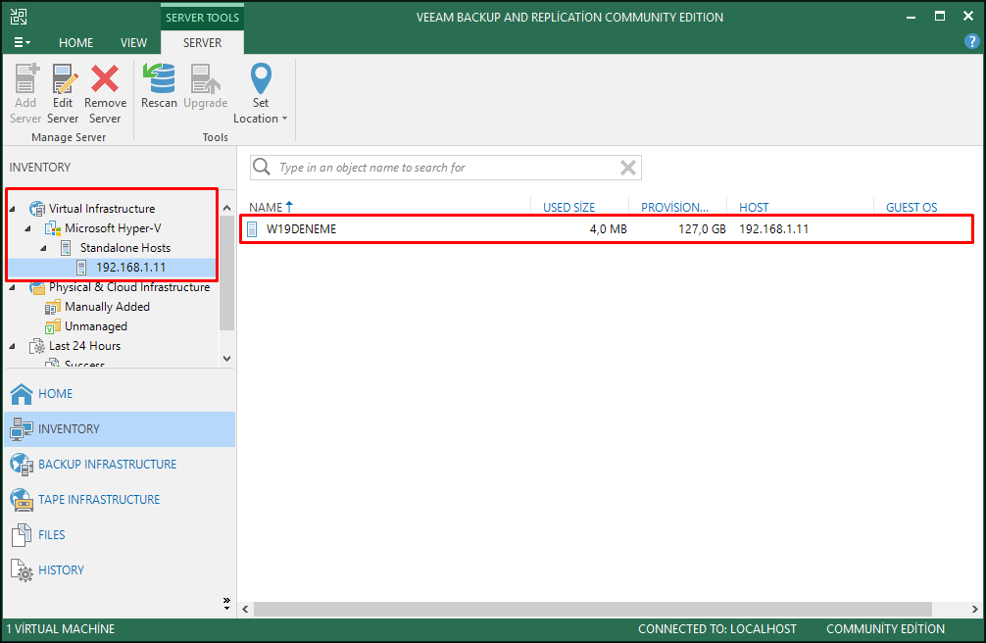Click the Backup Infrastructure globe icon
This screenshot has height=643, width=986.
coord(22,465)
